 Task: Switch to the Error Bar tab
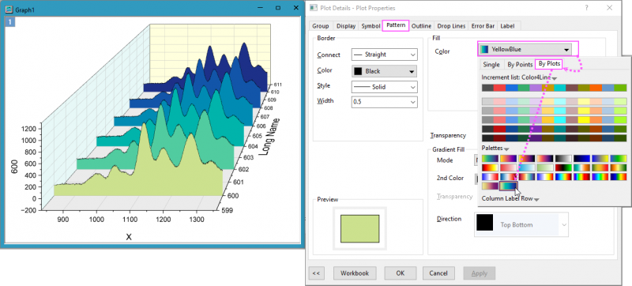click(x=483, y=26)
